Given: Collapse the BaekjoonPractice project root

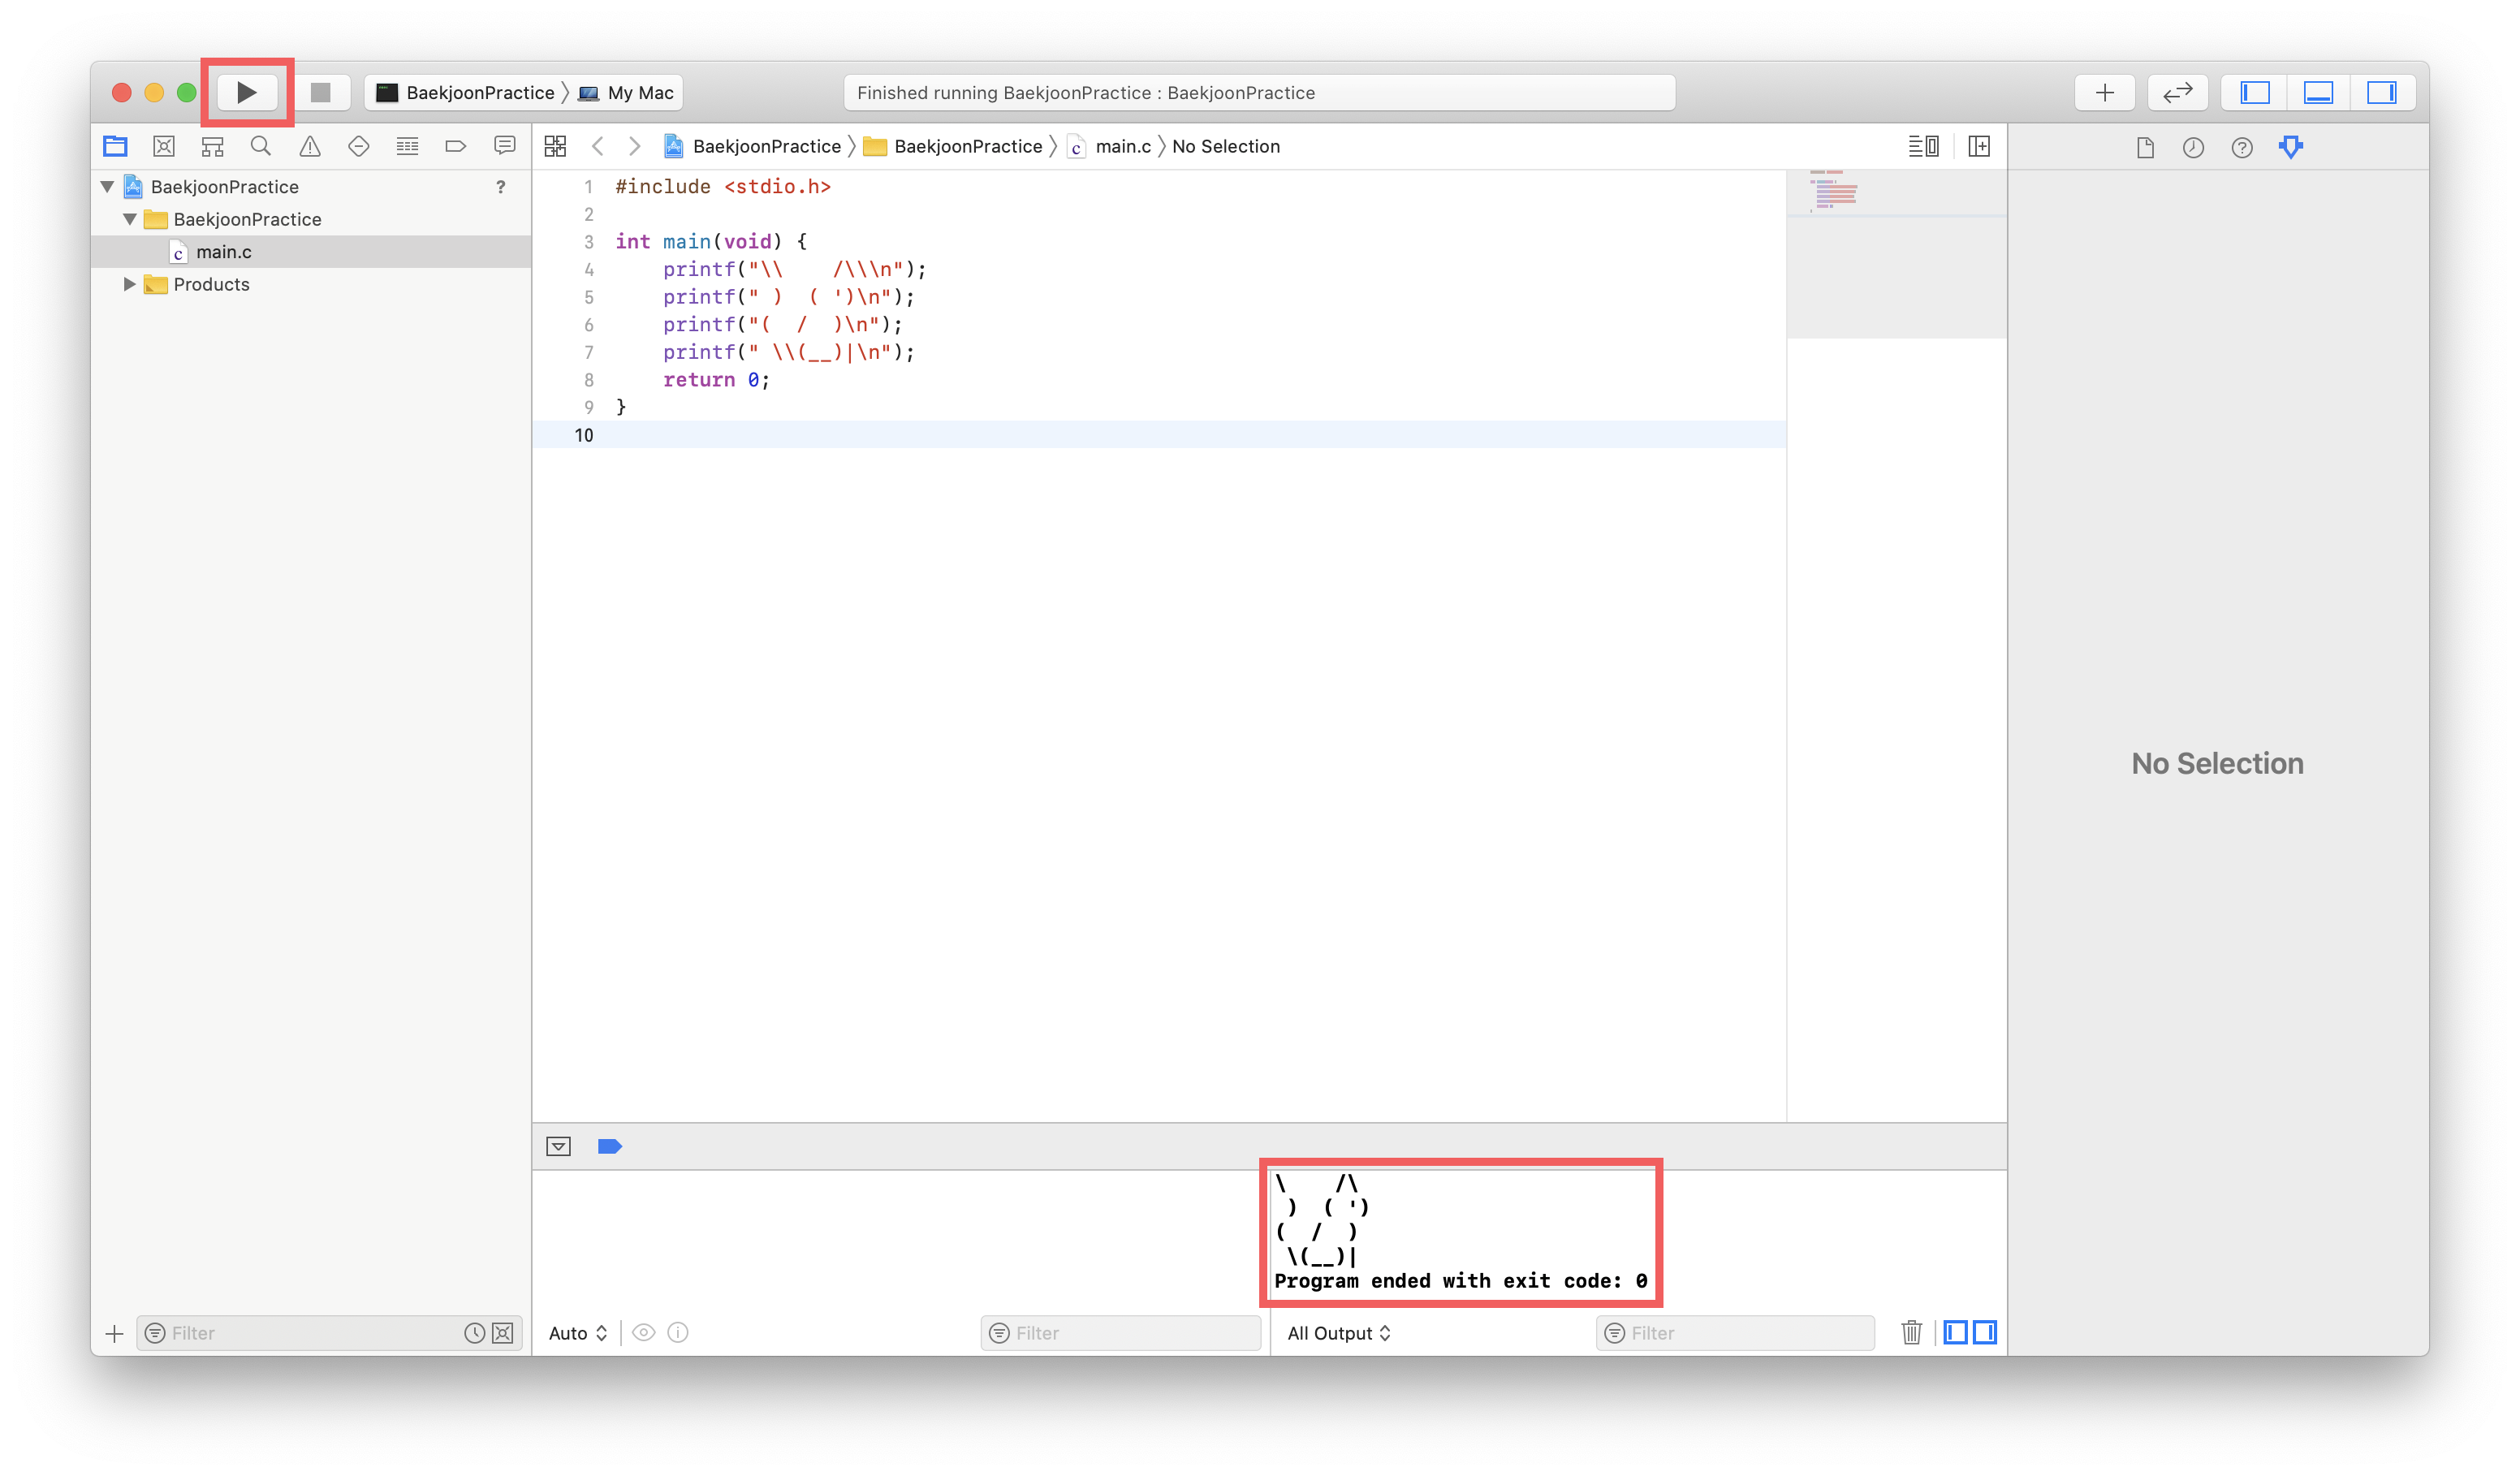Looking at the screenshot, I should click(108, 187).
